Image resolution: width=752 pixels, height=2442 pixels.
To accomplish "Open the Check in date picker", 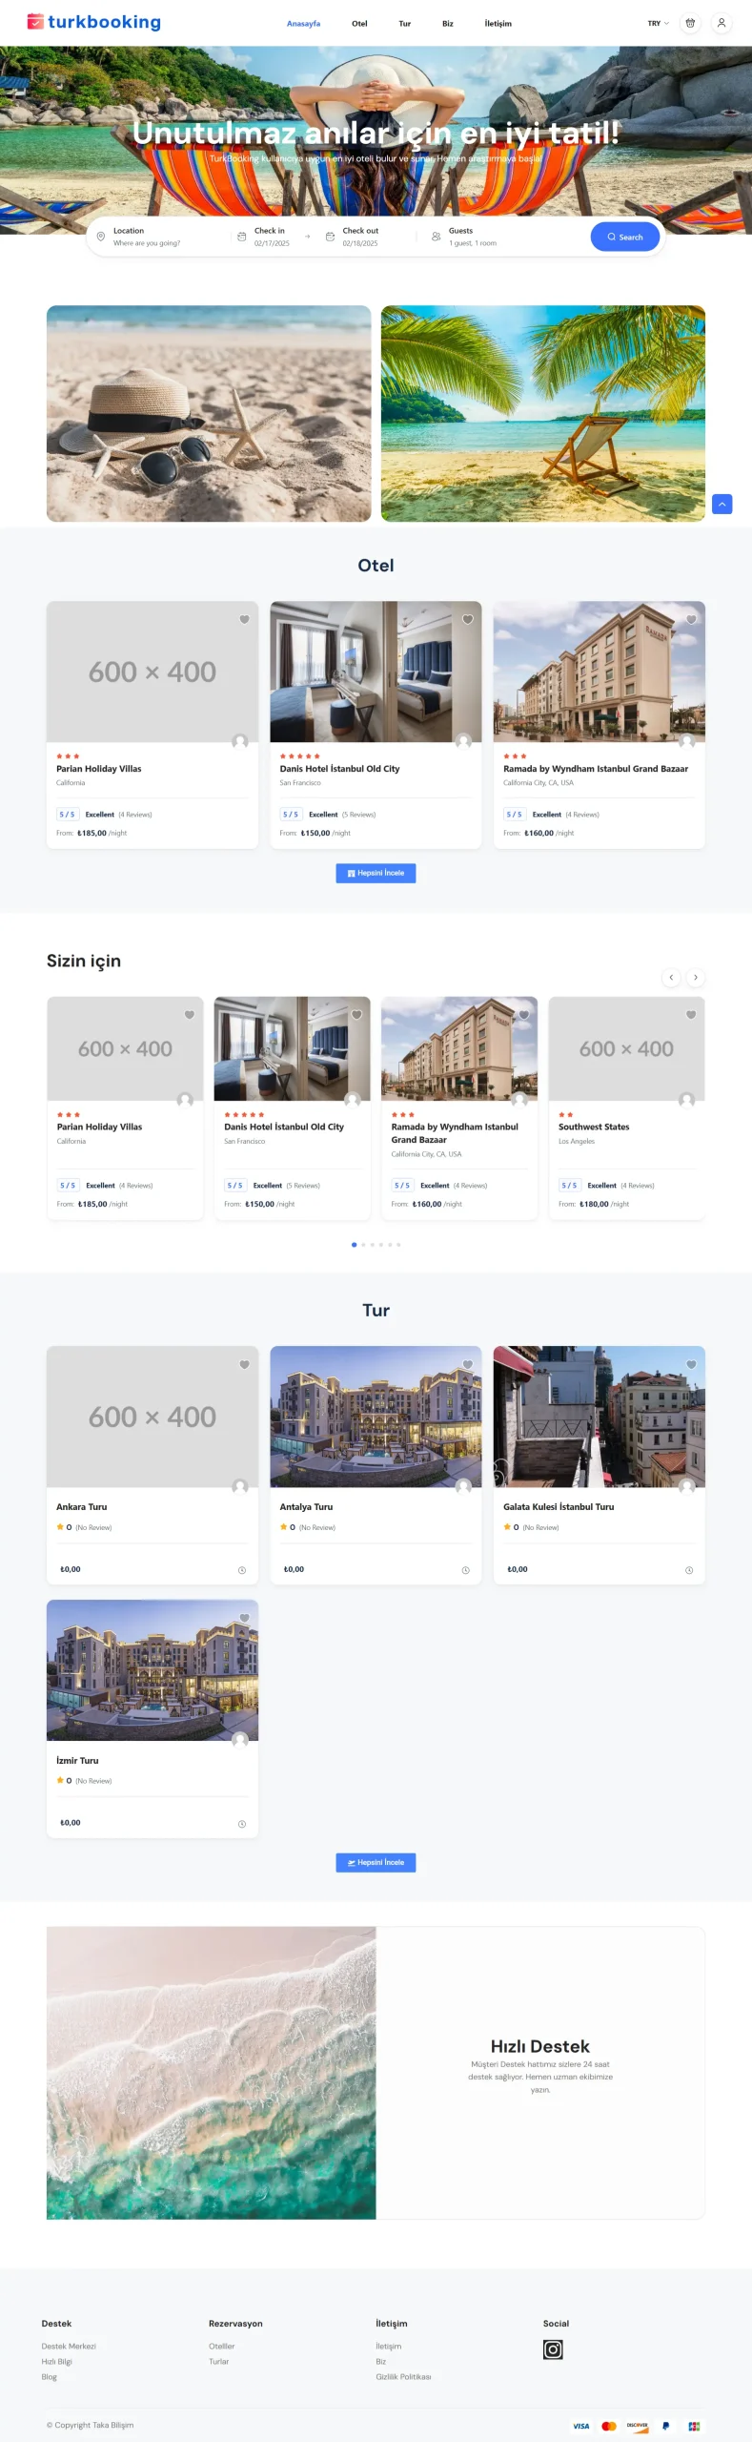I will point(272,237).
